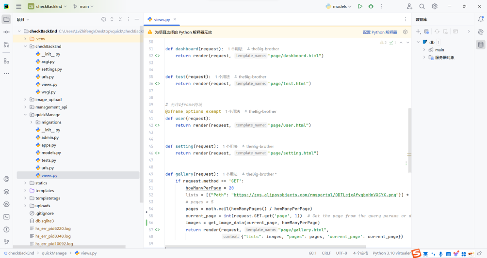Open the Terminal tool window
487x258 pixels.
coord(6,217)
